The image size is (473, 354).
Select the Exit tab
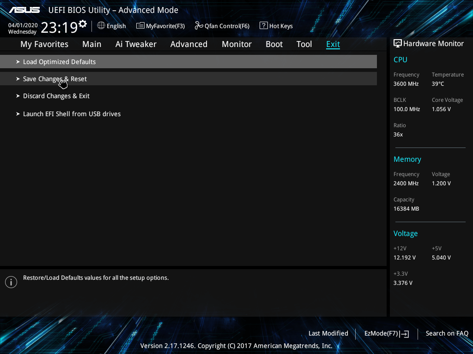tap(333, 44)
